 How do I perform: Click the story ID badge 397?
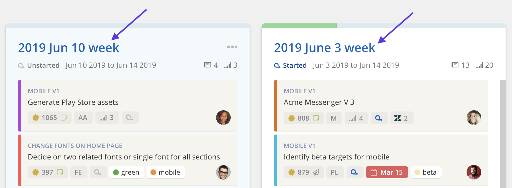[48, 172]
